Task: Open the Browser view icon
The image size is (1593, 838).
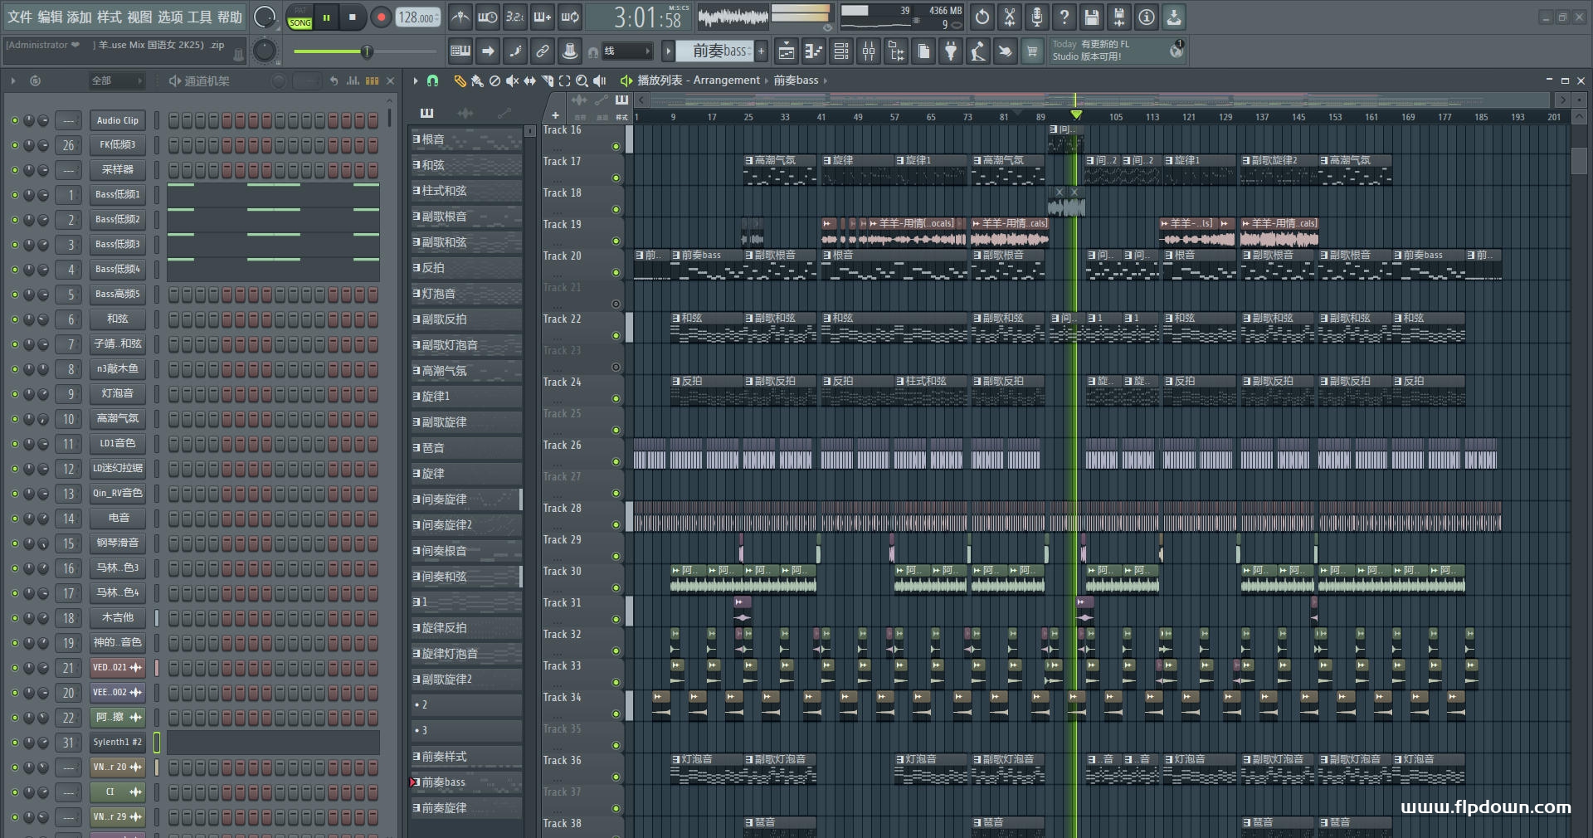Action: point(896,51)
